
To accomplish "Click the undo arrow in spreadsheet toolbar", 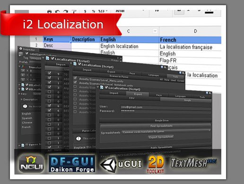I will (x=58, y=12).
